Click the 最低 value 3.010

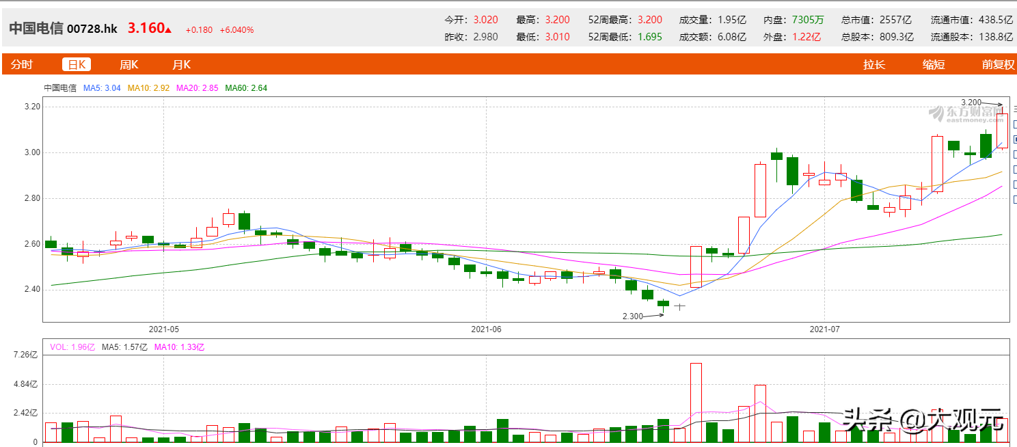coord(558,37)
